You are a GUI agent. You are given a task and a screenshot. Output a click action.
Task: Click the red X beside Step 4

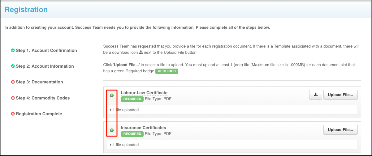point(13,98)
